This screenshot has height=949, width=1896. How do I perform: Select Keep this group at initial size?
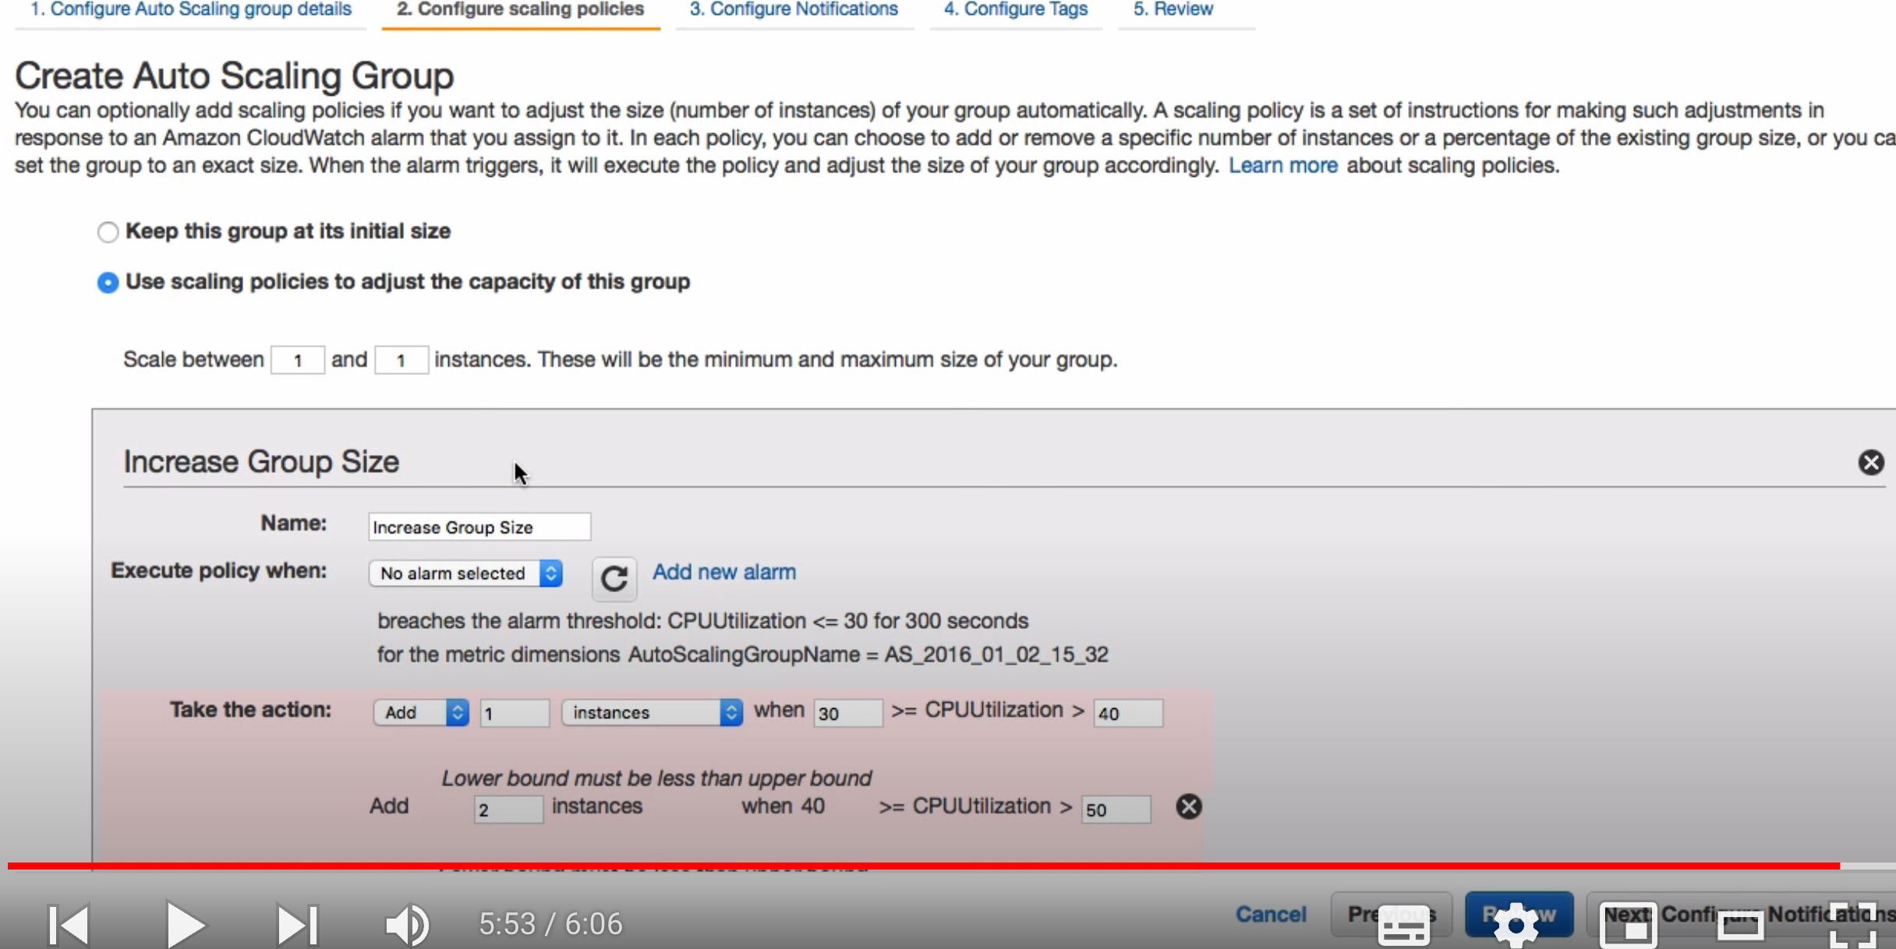108,232
